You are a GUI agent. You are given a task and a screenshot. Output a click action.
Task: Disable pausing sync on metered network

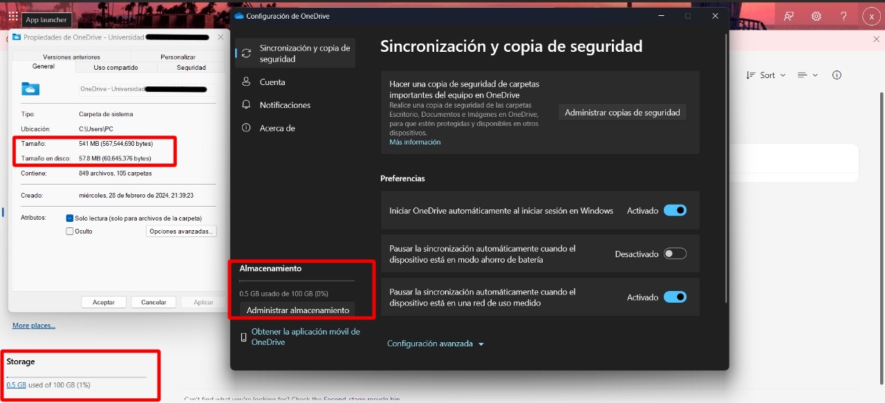(x=675, y=297)
